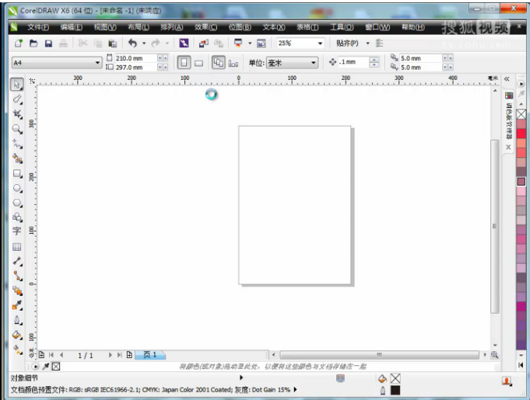
Task: Open a file with the folder icon
Action: click(33, 43)
